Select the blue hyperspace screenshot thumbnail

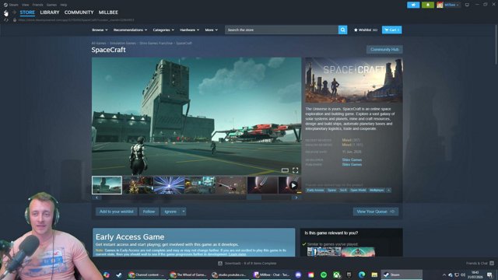coord(169,185)
